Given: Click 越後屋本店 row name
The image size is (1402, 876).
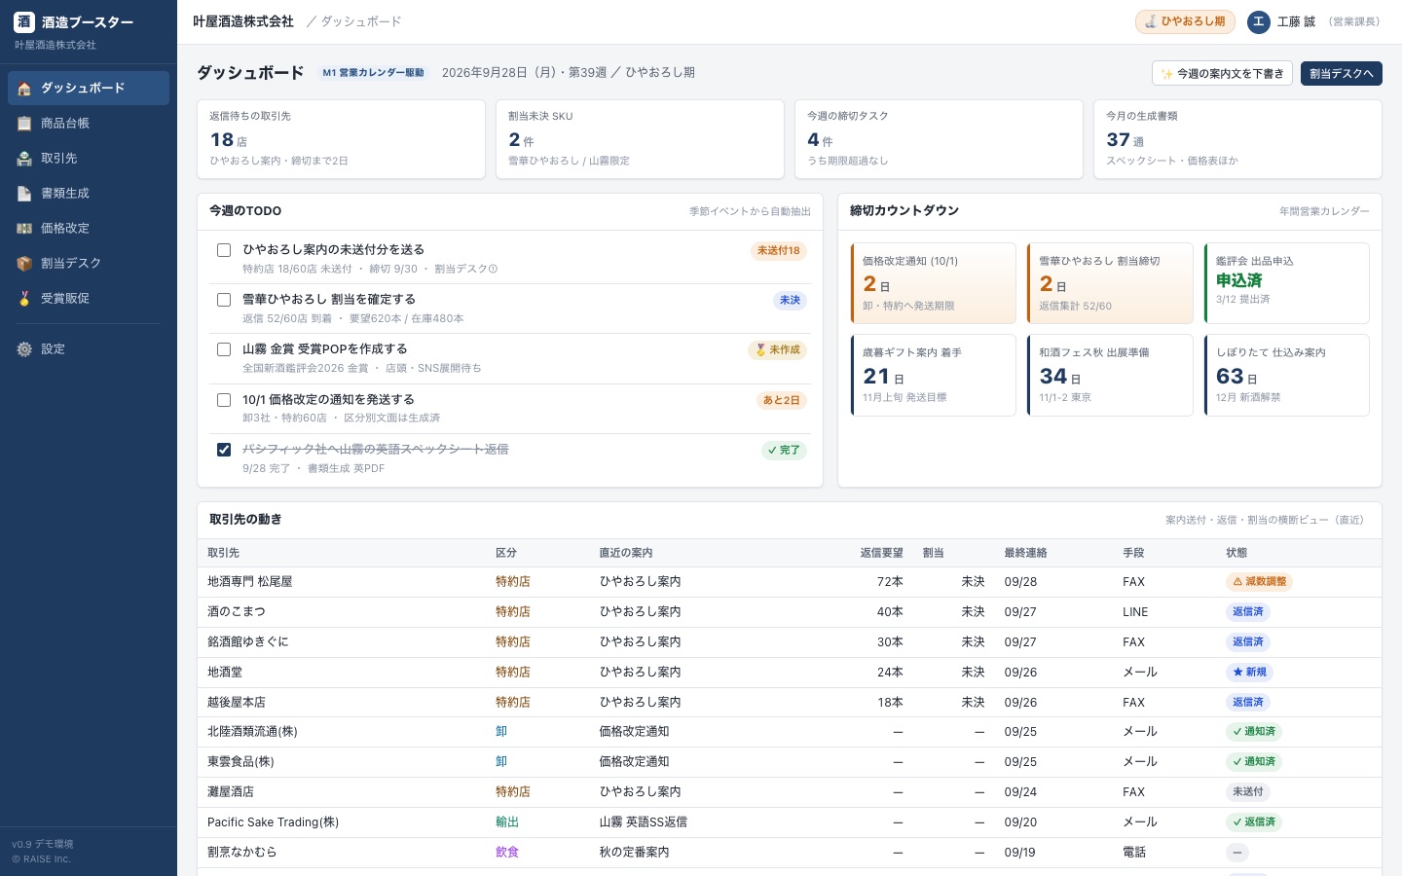Looking at the screenshot, I should [237, 703].
